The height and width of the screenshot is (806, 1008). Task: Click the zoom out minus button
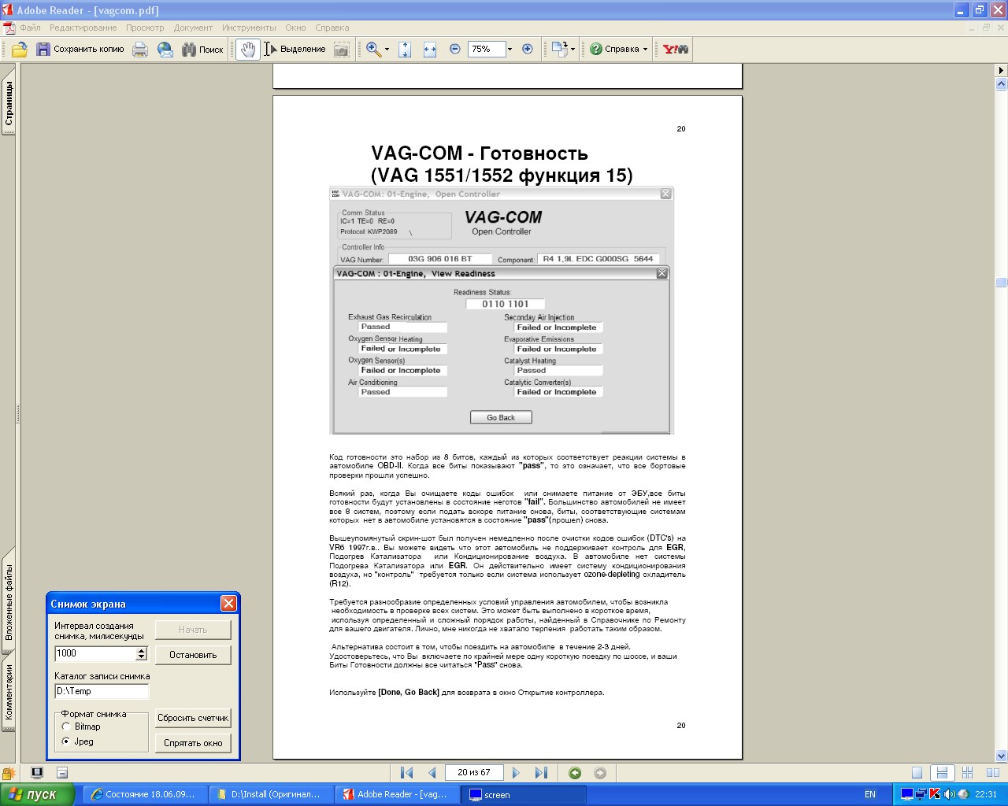(455, 49)
